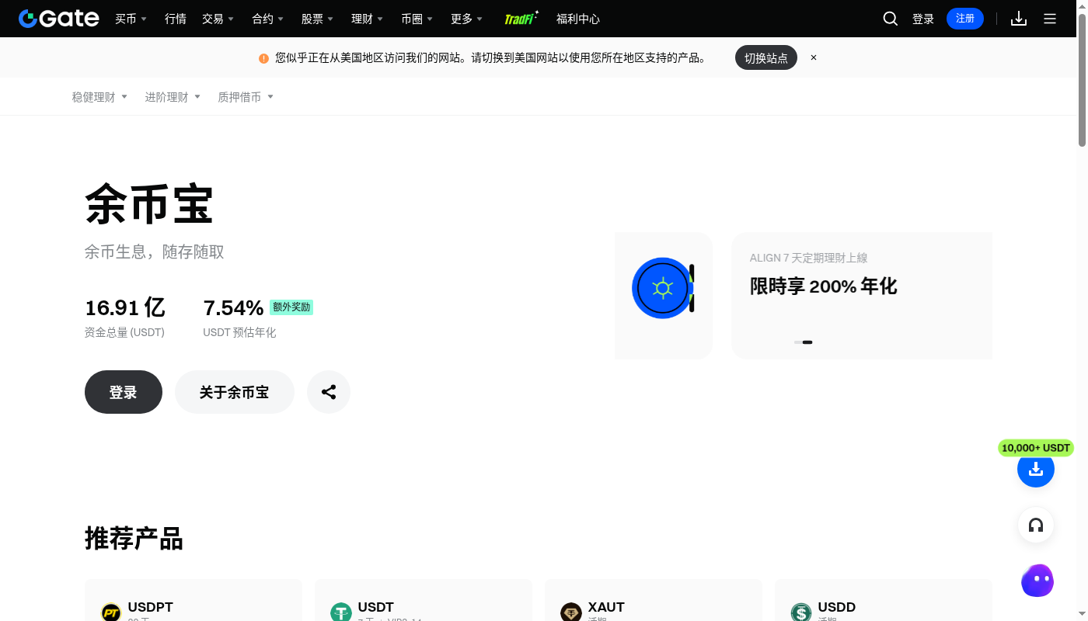Dismiss the region notice banner

[x=814, y=57]
